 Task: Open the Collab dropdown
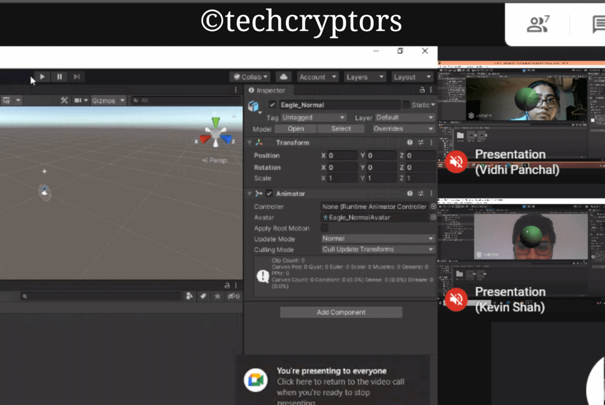tap(251, 77)
